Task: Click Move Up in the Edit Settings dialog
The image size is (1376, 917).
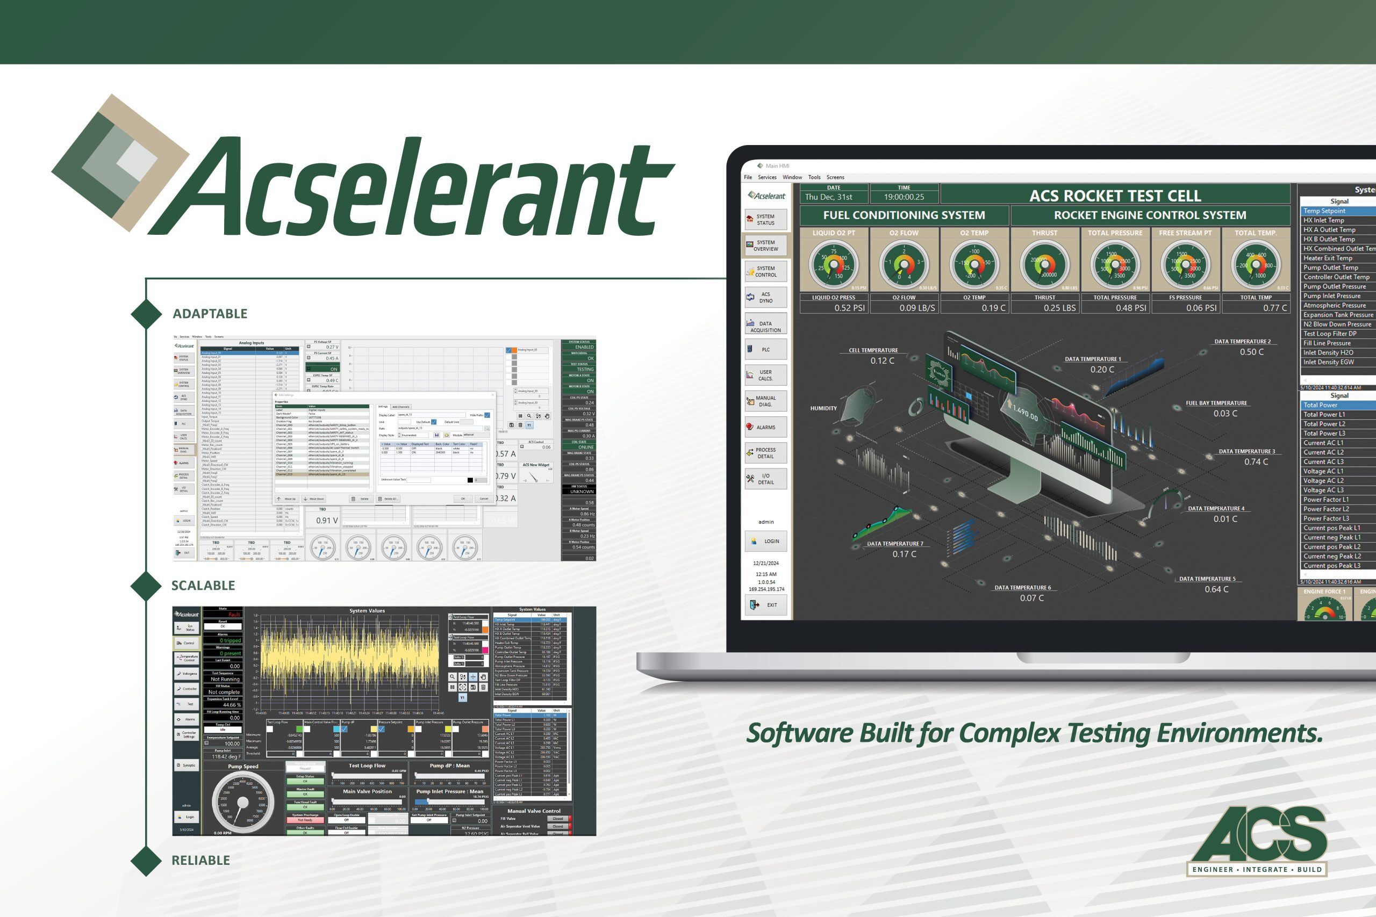Action: coord(287,499)
